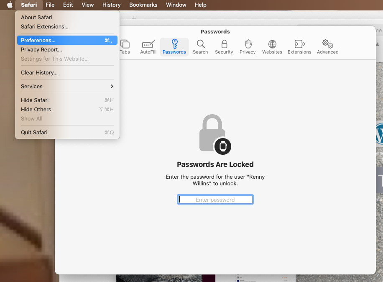
Task: Open the Search preferences pane
Action: (200, 47)
